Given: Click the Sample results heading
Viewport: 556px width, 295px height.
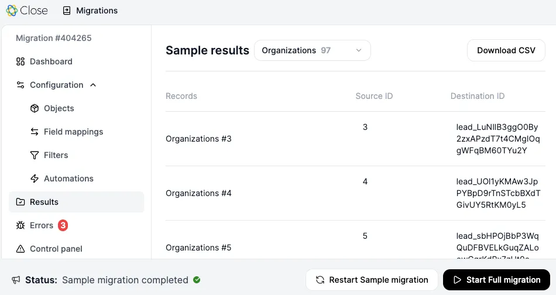Looking at the screenshot, I should [x=207, y=50].
